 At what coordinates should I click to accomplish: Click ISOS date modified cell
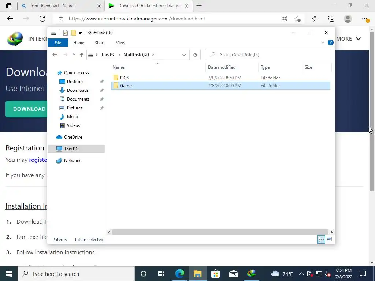224,78
